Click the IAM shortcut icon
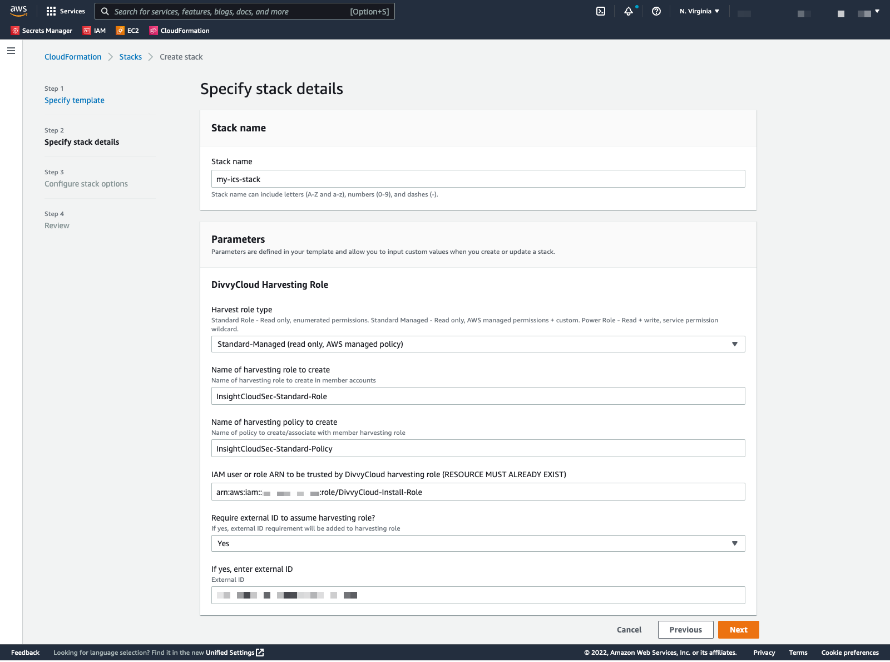Image resolution: width=890 pixels, height=662 pixels. tap(87, 31)
